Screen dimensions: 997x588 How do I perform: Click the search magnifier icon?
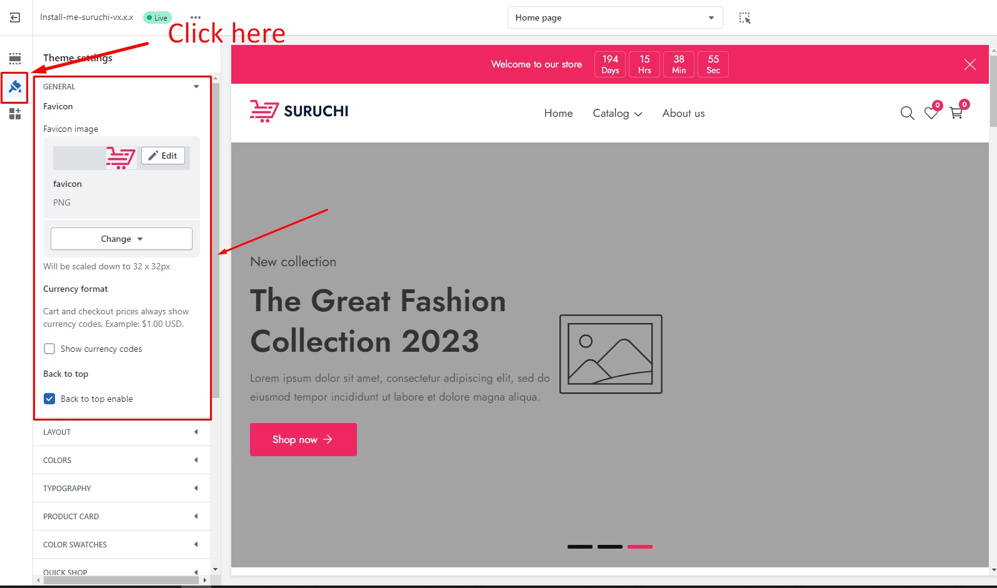907,113
